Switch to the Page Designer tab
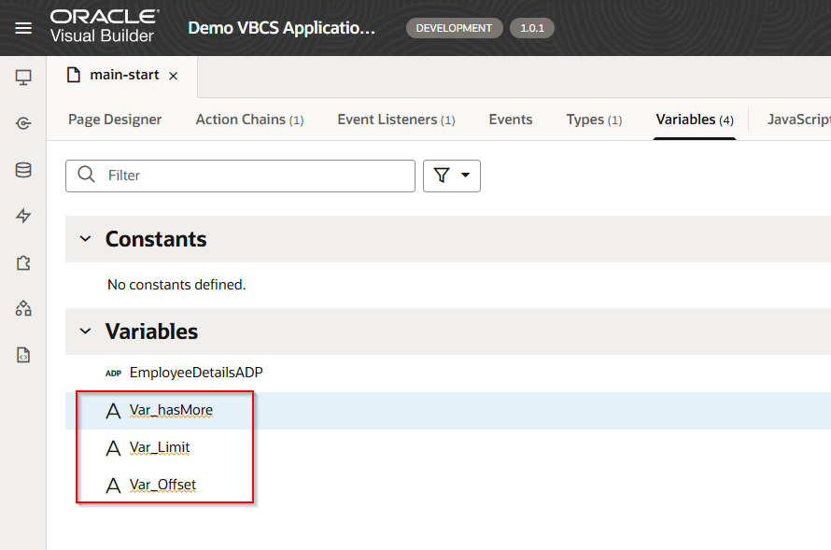 tap(115, 120)
